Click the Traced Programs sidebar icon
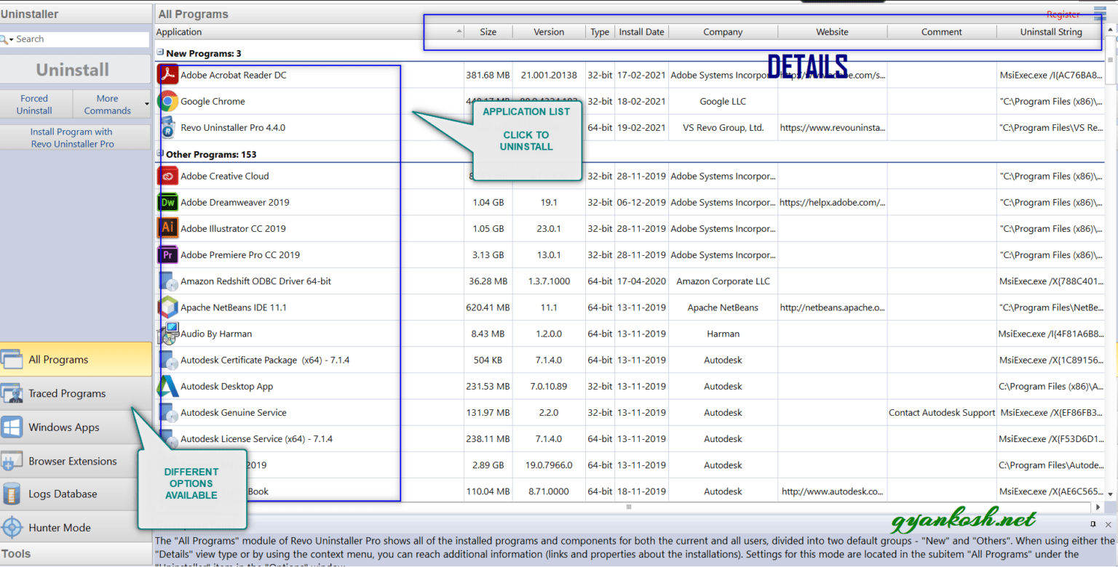The height and width of the screenshot is (567, 1118). pyautogui.click(x=12, y=393)
